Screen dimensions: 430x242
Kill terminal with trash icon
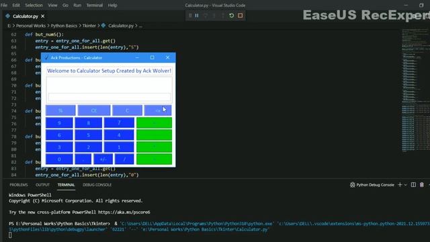pyautogui.click(x=422, y=185)
